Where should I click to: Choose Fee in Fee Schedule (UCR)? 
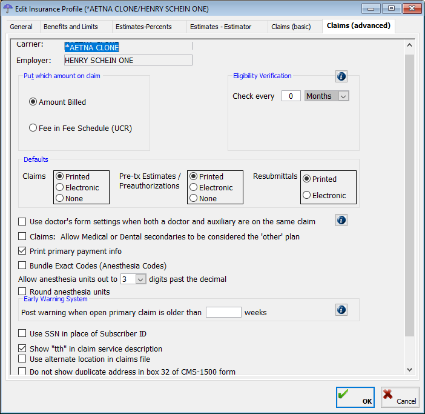click(33, 128)
